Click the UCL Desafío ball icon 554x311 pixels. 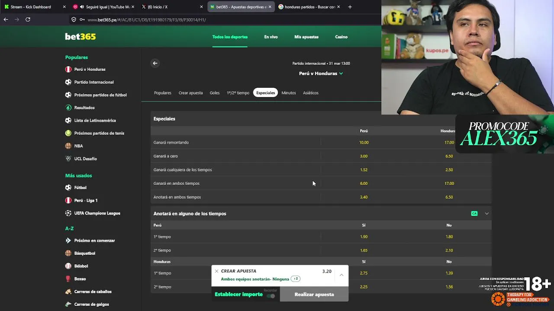pyautogui.click(x=68, y=159)
